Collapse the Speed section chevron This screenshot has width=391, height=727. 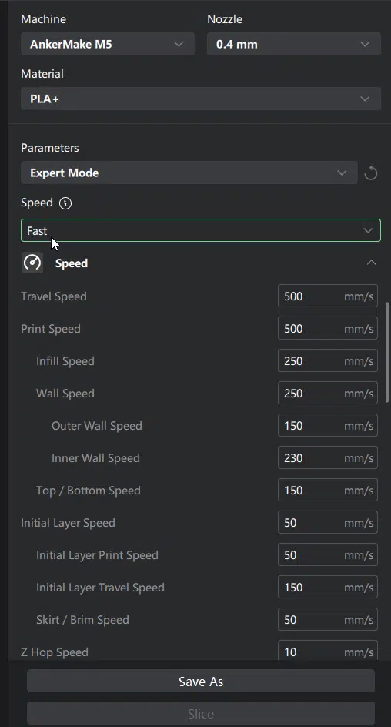[371, 263]
